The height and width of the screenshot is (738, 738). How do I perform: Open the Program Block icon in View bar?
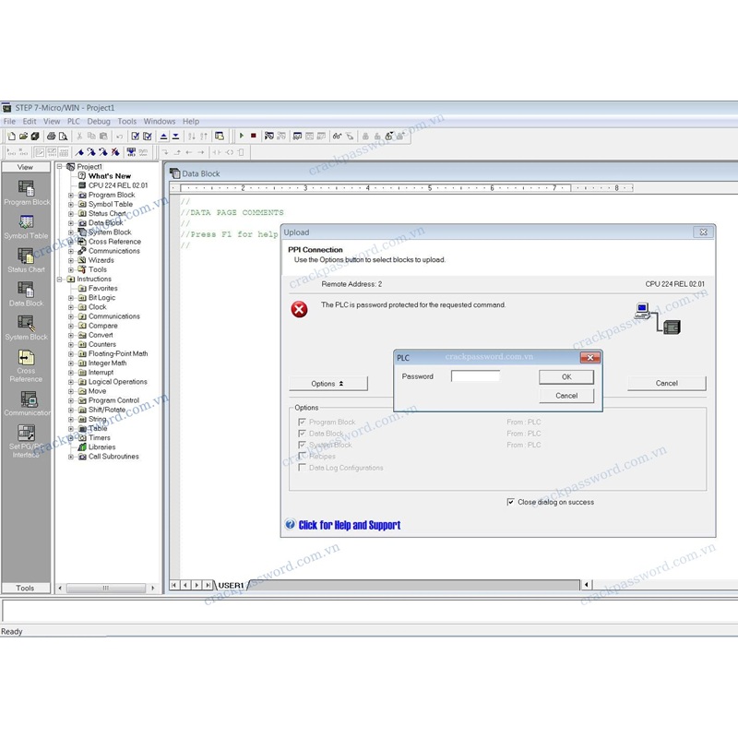26,188
